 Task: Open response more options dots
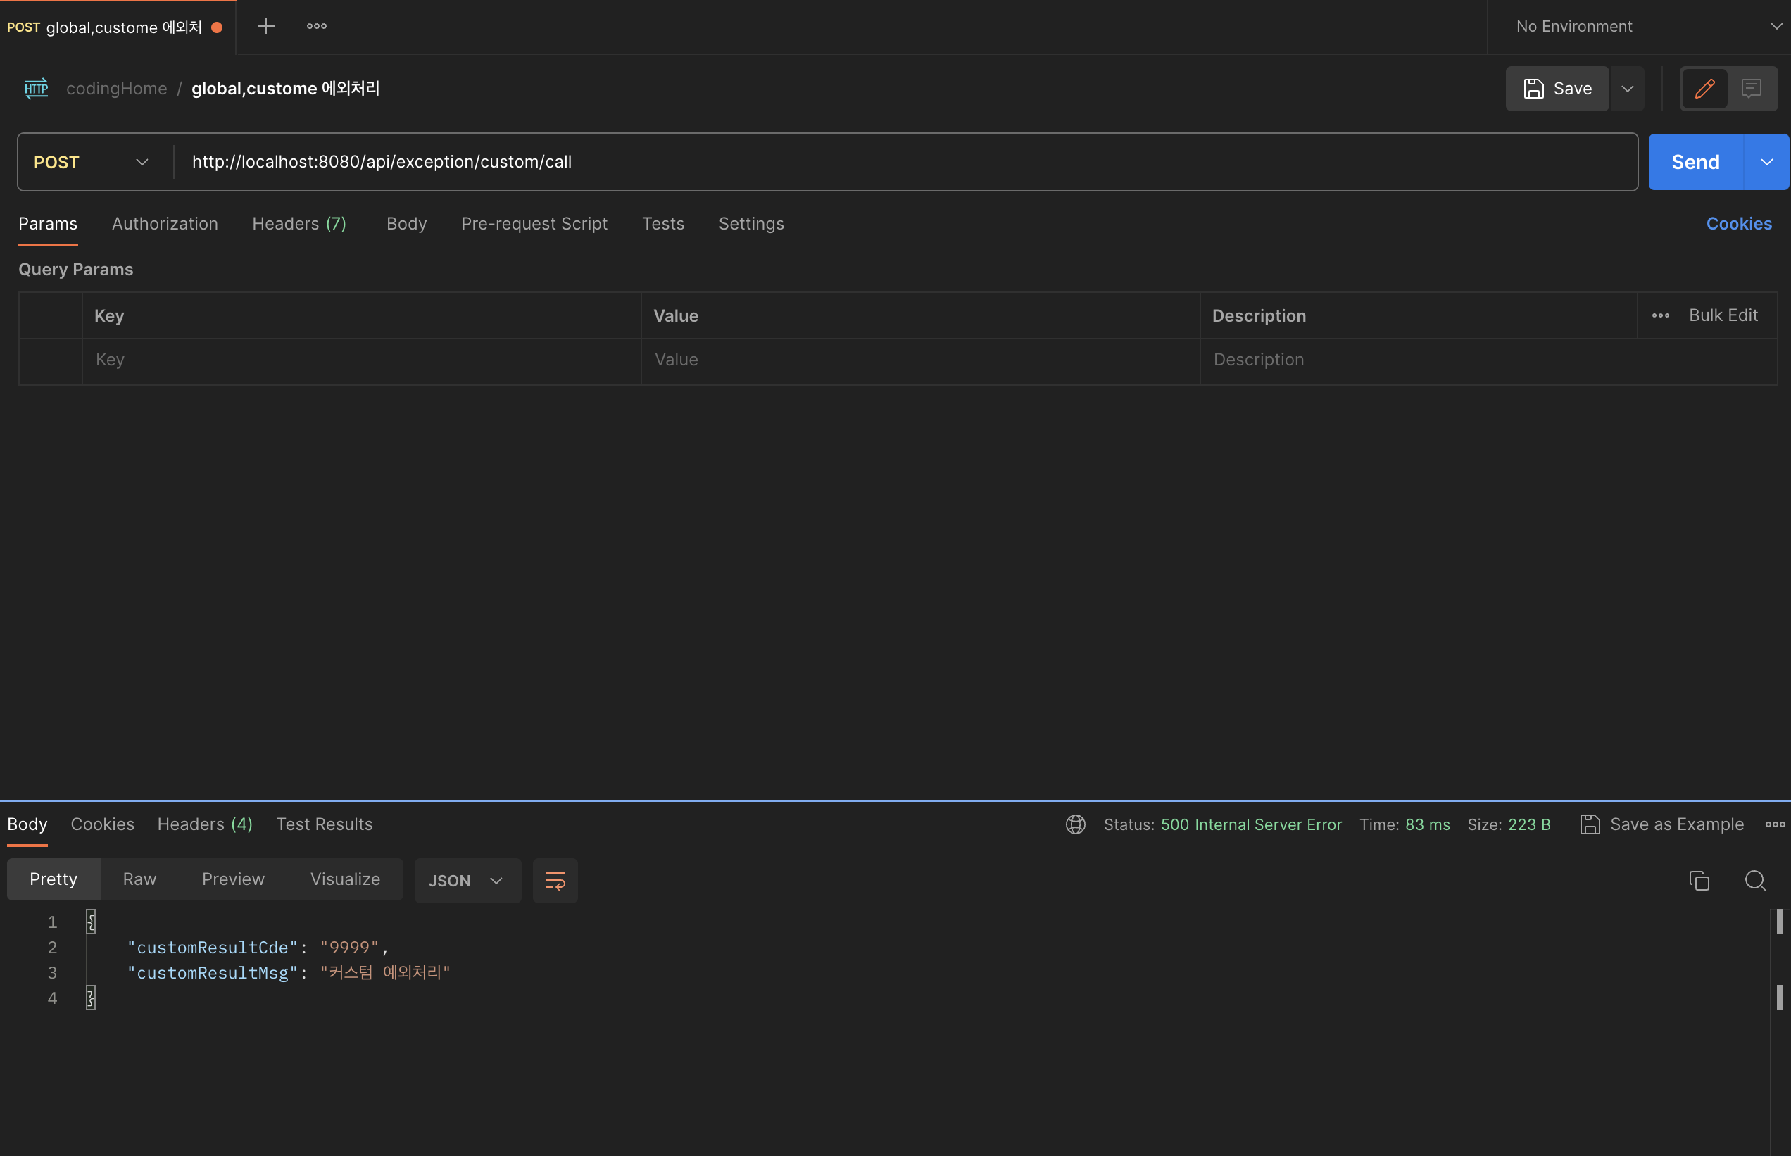(x=1775, y=824)
